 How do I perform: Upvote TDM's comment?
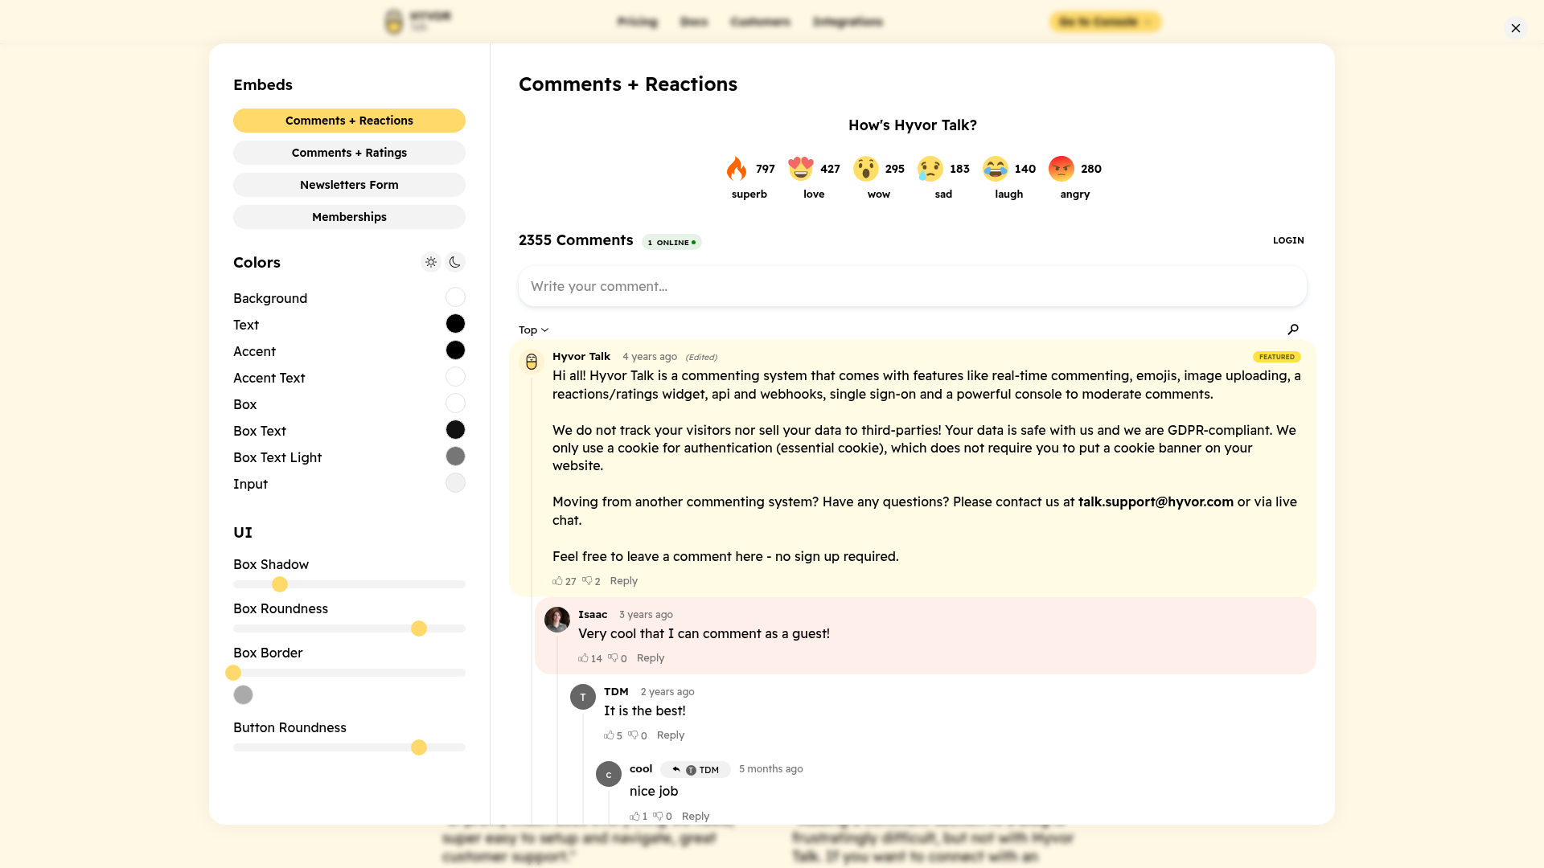(x=609, y=735)
